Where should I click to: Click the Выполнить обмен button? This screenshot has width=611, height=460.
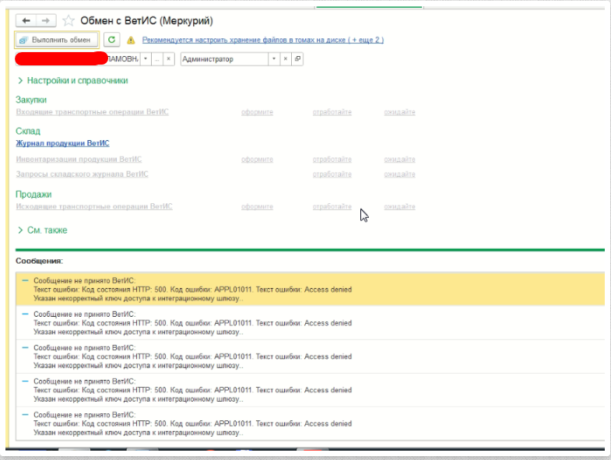[x=57, y=40]
